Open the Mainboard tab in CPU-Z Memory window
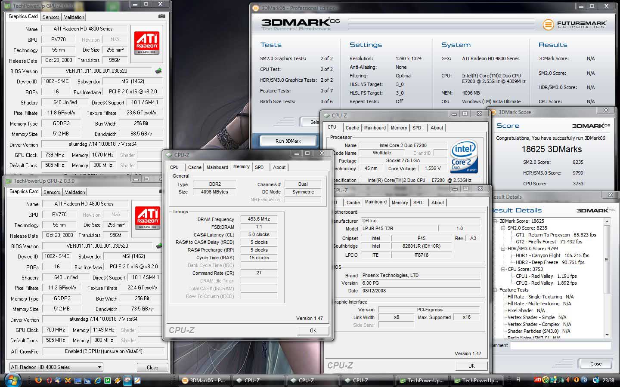 [x=217, y=167]
